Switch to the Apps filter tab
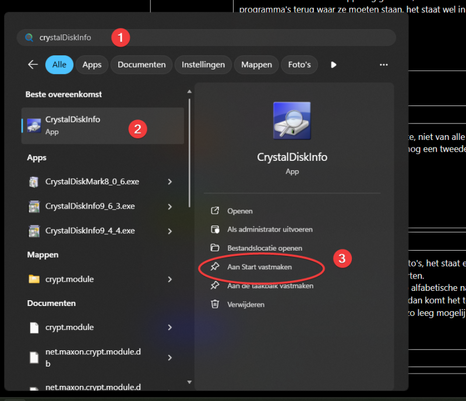The width and height of the screenshot is (466, 401). [x=92, y=65]
